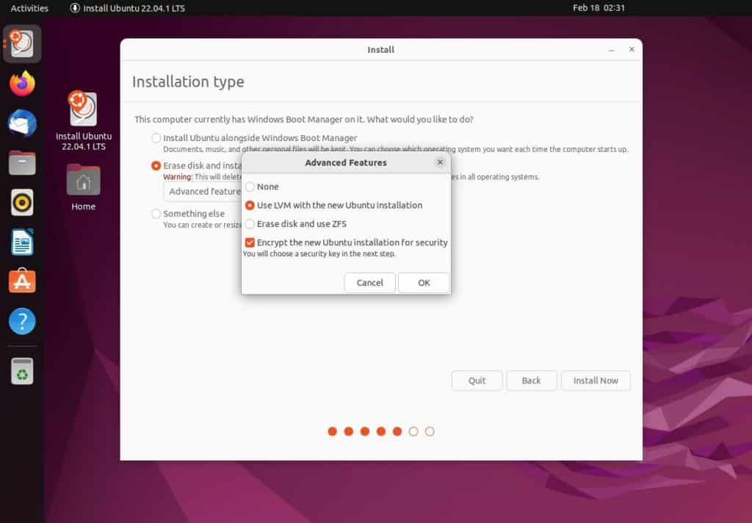Close the Install window

632,49
